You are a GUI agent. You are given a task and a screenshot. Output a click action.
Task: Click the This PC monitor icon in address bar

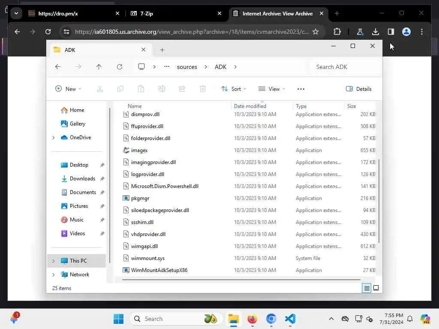(x=141, y=67)
